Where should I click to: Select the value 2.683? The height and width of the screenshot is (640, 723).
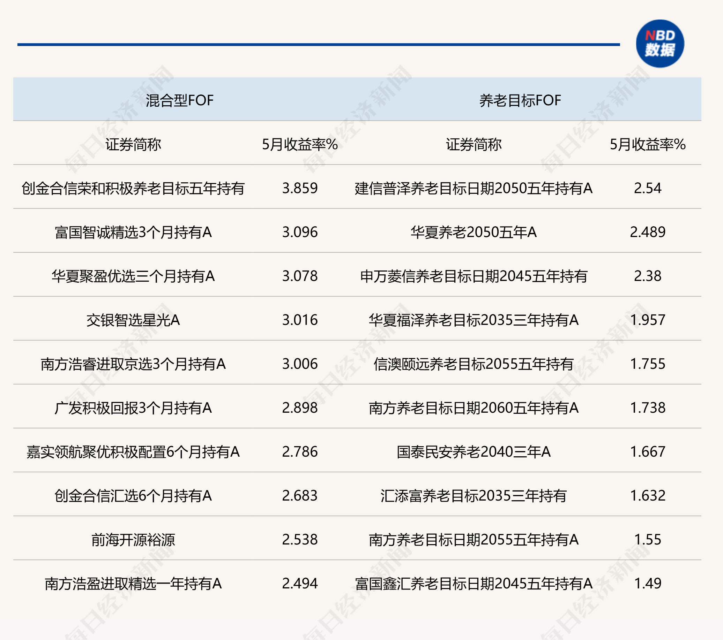pyautogui.click(x=300, y=496)
